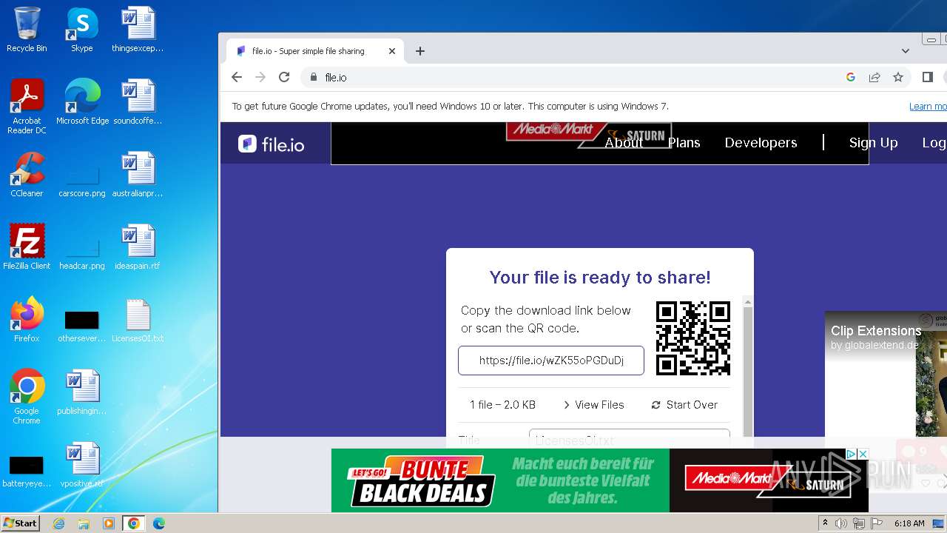Screen dimensions: 947x533
Task: Click the QR code image
Action: click(693, 338)
